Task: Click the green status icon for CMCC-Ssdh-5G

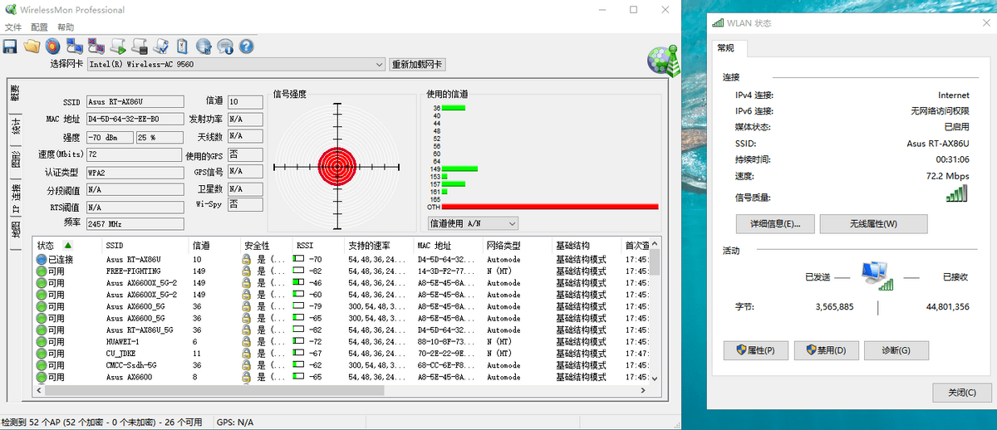Action: coord(42,365)
